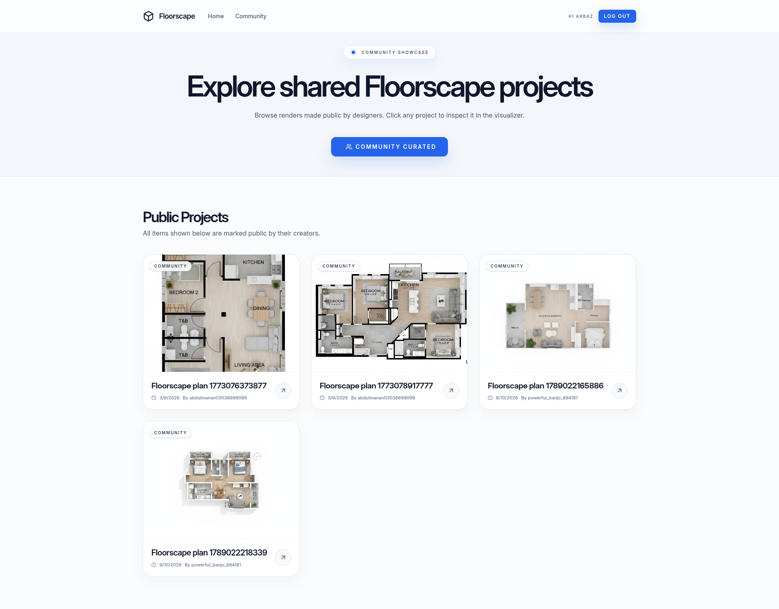Click the HI ARBAZ greeting text

coord(581,16)
